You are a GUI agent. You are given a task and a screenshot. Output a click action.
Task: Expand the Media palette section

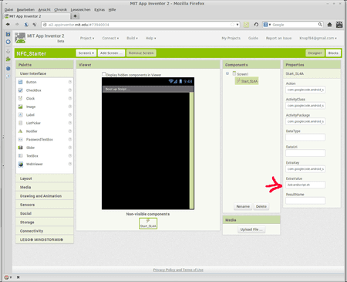point(45,187)
